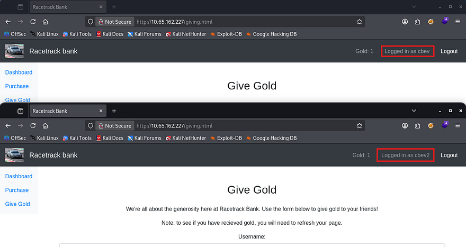Open the Dashboard link in the cbev window sidebar
Screen dimensions: 466x247
point(19,72)
